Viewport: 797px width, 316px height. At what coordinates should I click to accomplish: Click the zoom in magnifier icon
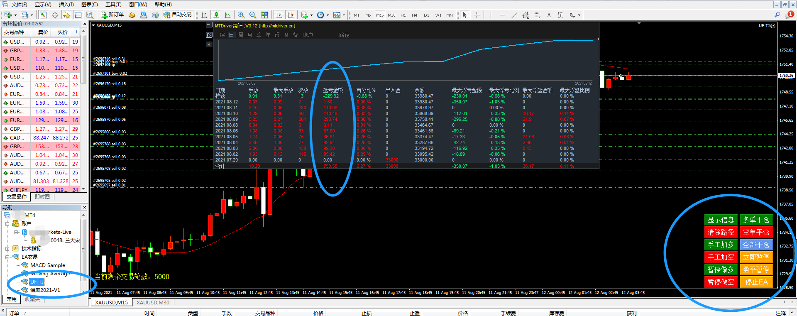coord(241,15)
